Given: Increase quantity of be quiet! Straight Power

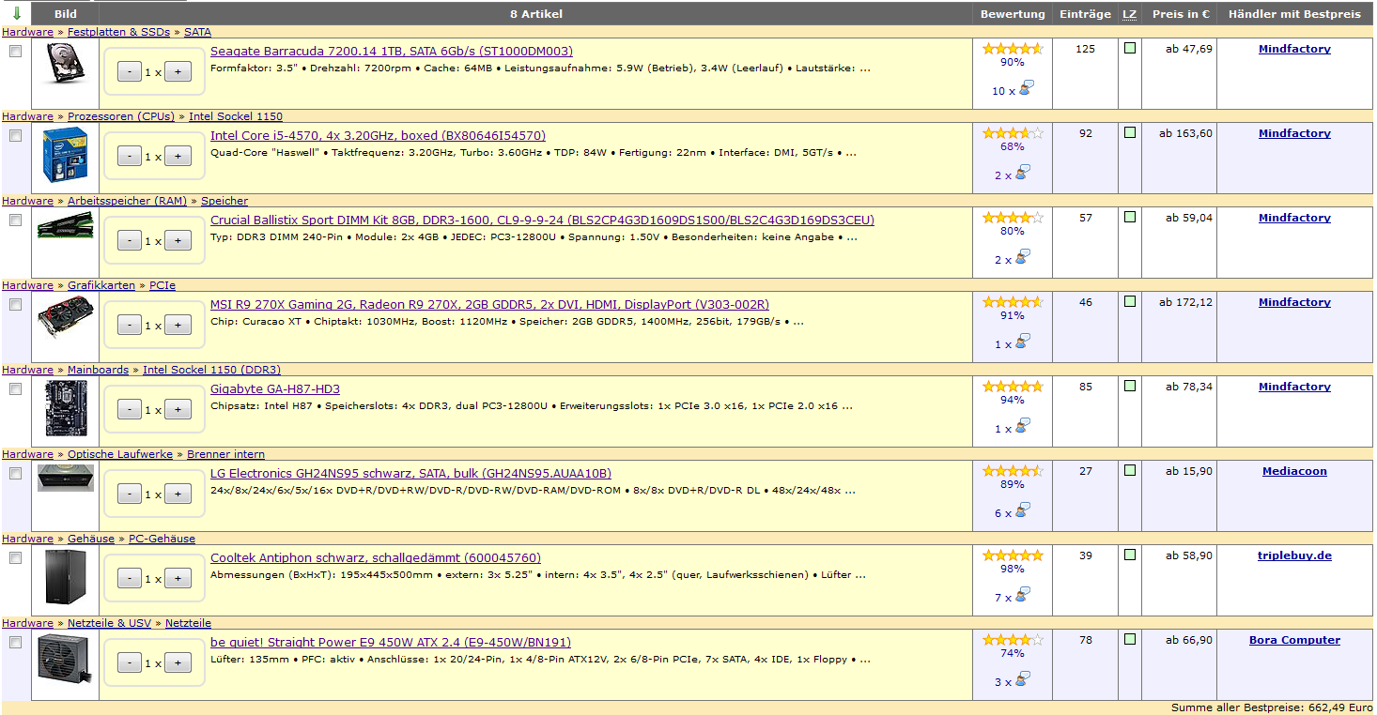Looking at the screenshot, I should (x=178, y=662).
